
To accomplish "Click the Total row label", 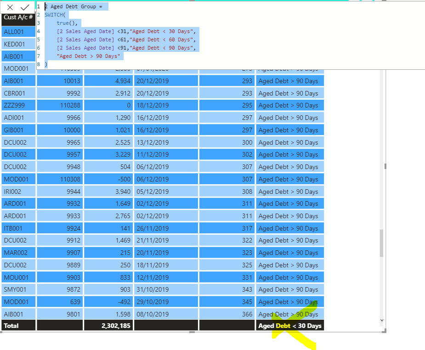I will [18, 325].
